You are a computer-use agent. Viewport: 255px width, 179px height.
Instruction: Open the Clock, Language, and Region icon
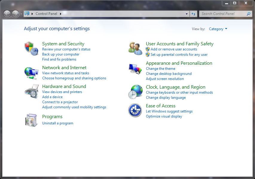coord(135,92)
